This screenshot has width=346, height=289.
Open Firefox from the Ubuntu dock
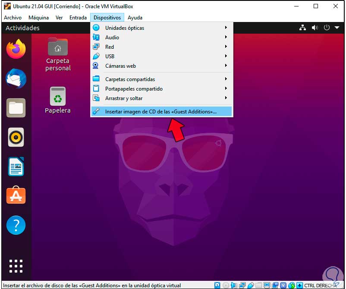(x=16, y=49)
